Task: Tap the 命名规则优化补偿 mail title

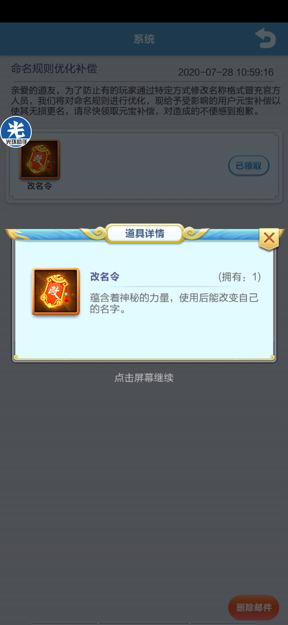Action: click(x=54, y=69)
